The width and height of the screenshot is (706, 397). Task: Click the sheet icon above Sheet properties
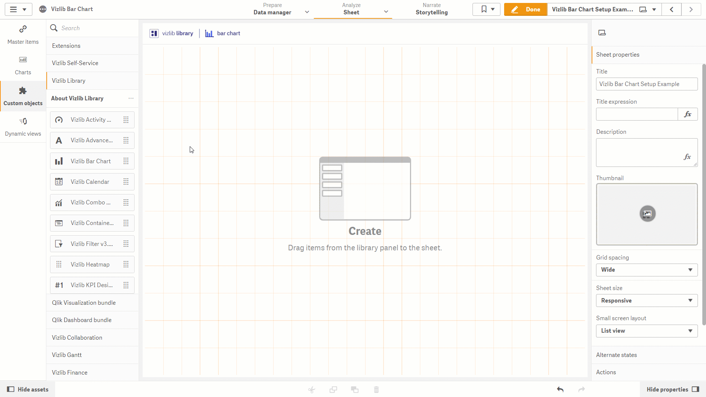602,33
